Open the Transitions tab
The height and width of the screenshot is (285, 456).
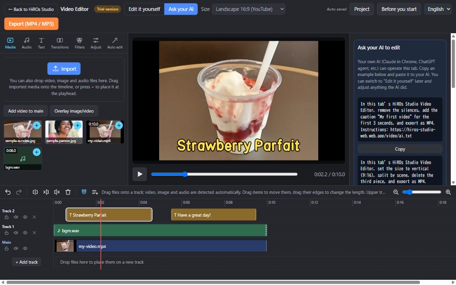(x=60, y=43)
